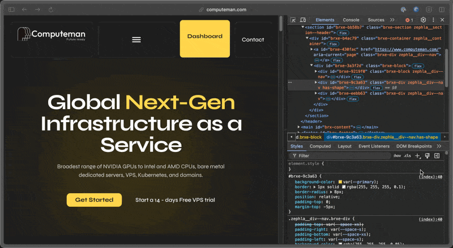The width and height of the screenshot is (453, 248).
Task: Toggle the browser sidebar icon
Action: point(11,10)
